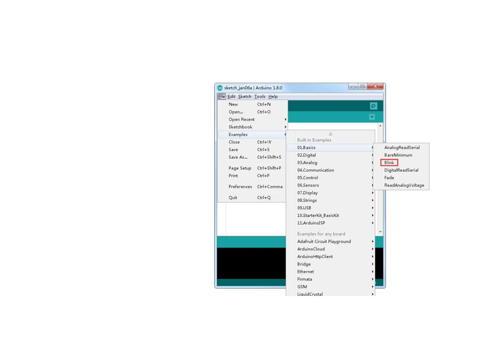This screenshot has width=482, height=341.
Task: Click the editor scrollbar down arrow
Action: click(380, 232)
